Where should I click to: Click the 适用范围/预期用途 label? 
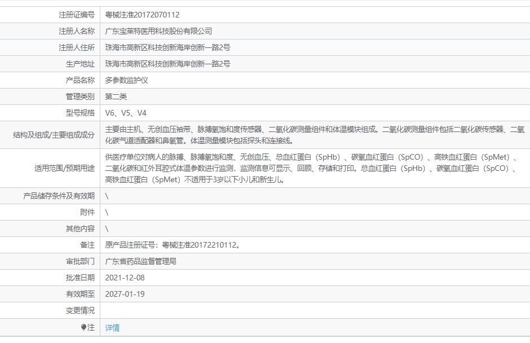pos(65,168)
